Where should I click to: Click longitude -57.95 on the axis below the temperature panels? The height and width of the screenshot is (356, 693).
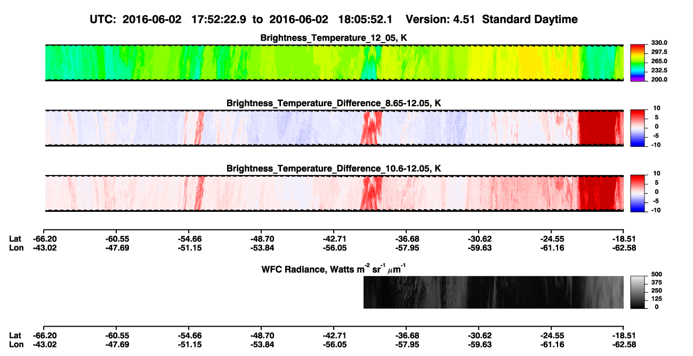[406, 248]
